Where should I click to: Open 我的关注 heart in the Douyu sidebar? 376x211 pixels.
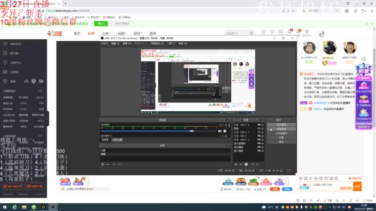point(5,44)
